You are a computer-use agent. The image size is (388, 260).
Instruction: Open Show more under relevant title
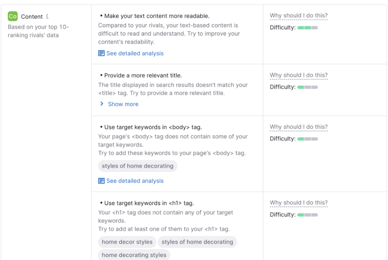(x=123, y=104)
